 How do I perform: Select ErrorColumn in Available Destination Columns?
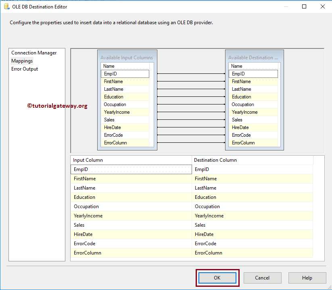pos(253,142)
